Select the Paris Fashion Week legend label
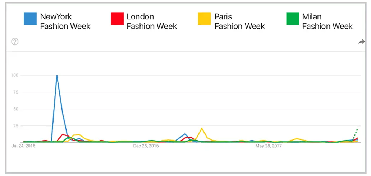Viewport: 371px width, 176px height. click(x=239, y=22)
